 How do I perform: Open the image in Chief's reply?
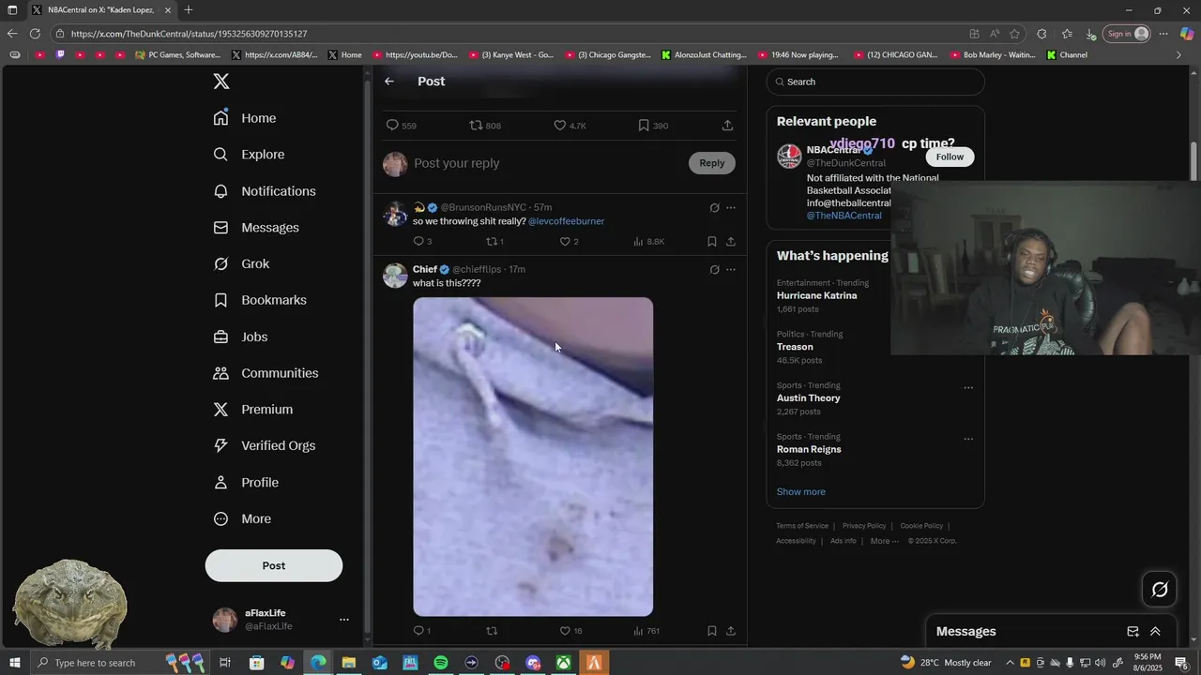(533, 457)
